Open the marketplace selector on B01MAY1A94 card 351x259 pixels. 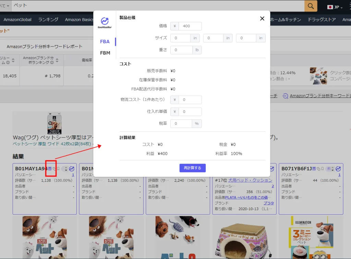(x=65, y=169)
